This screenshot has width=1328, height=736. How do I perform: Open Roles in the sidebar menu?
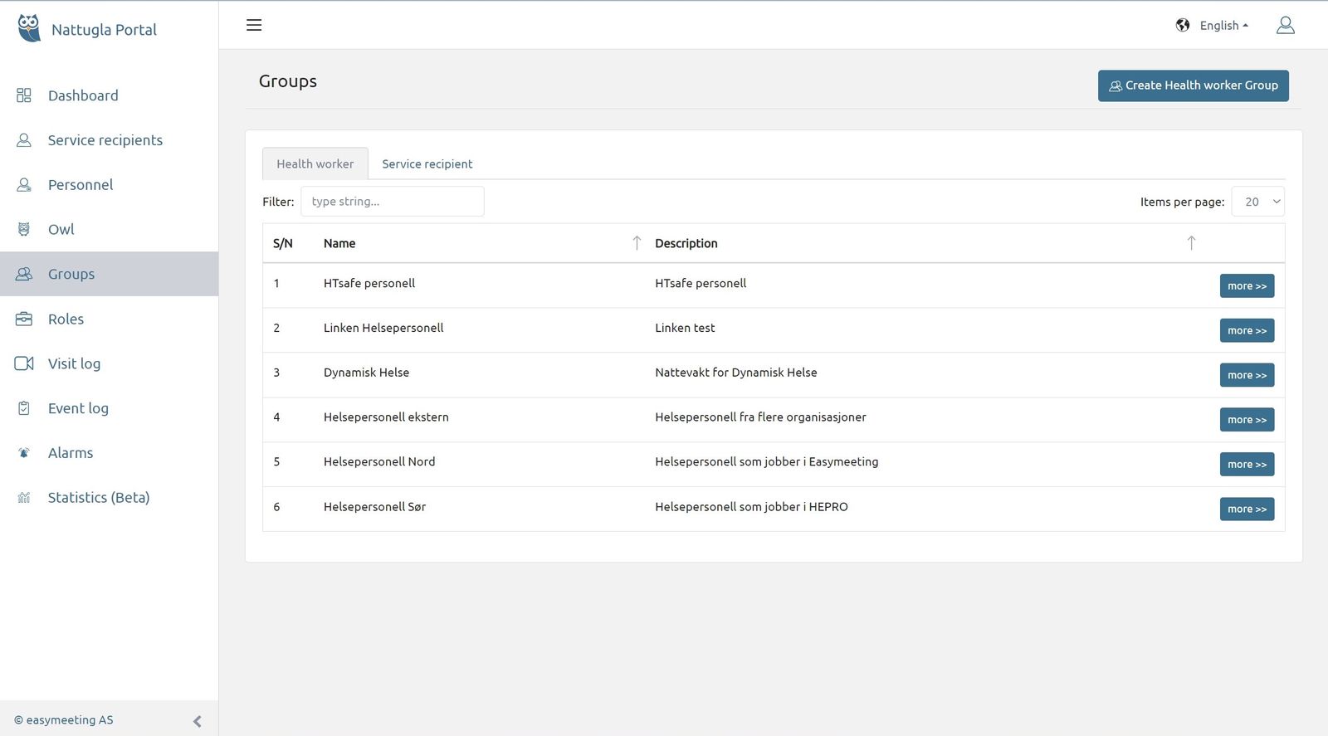(66, 319)
